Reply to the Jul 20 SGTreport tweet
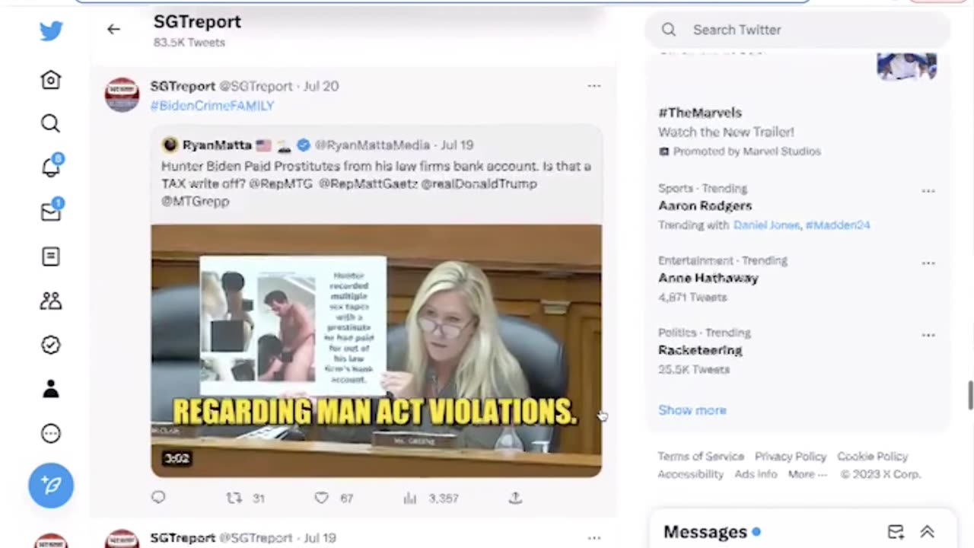The height and width of the screenshot is (548, 974). [x=158, y=498]
